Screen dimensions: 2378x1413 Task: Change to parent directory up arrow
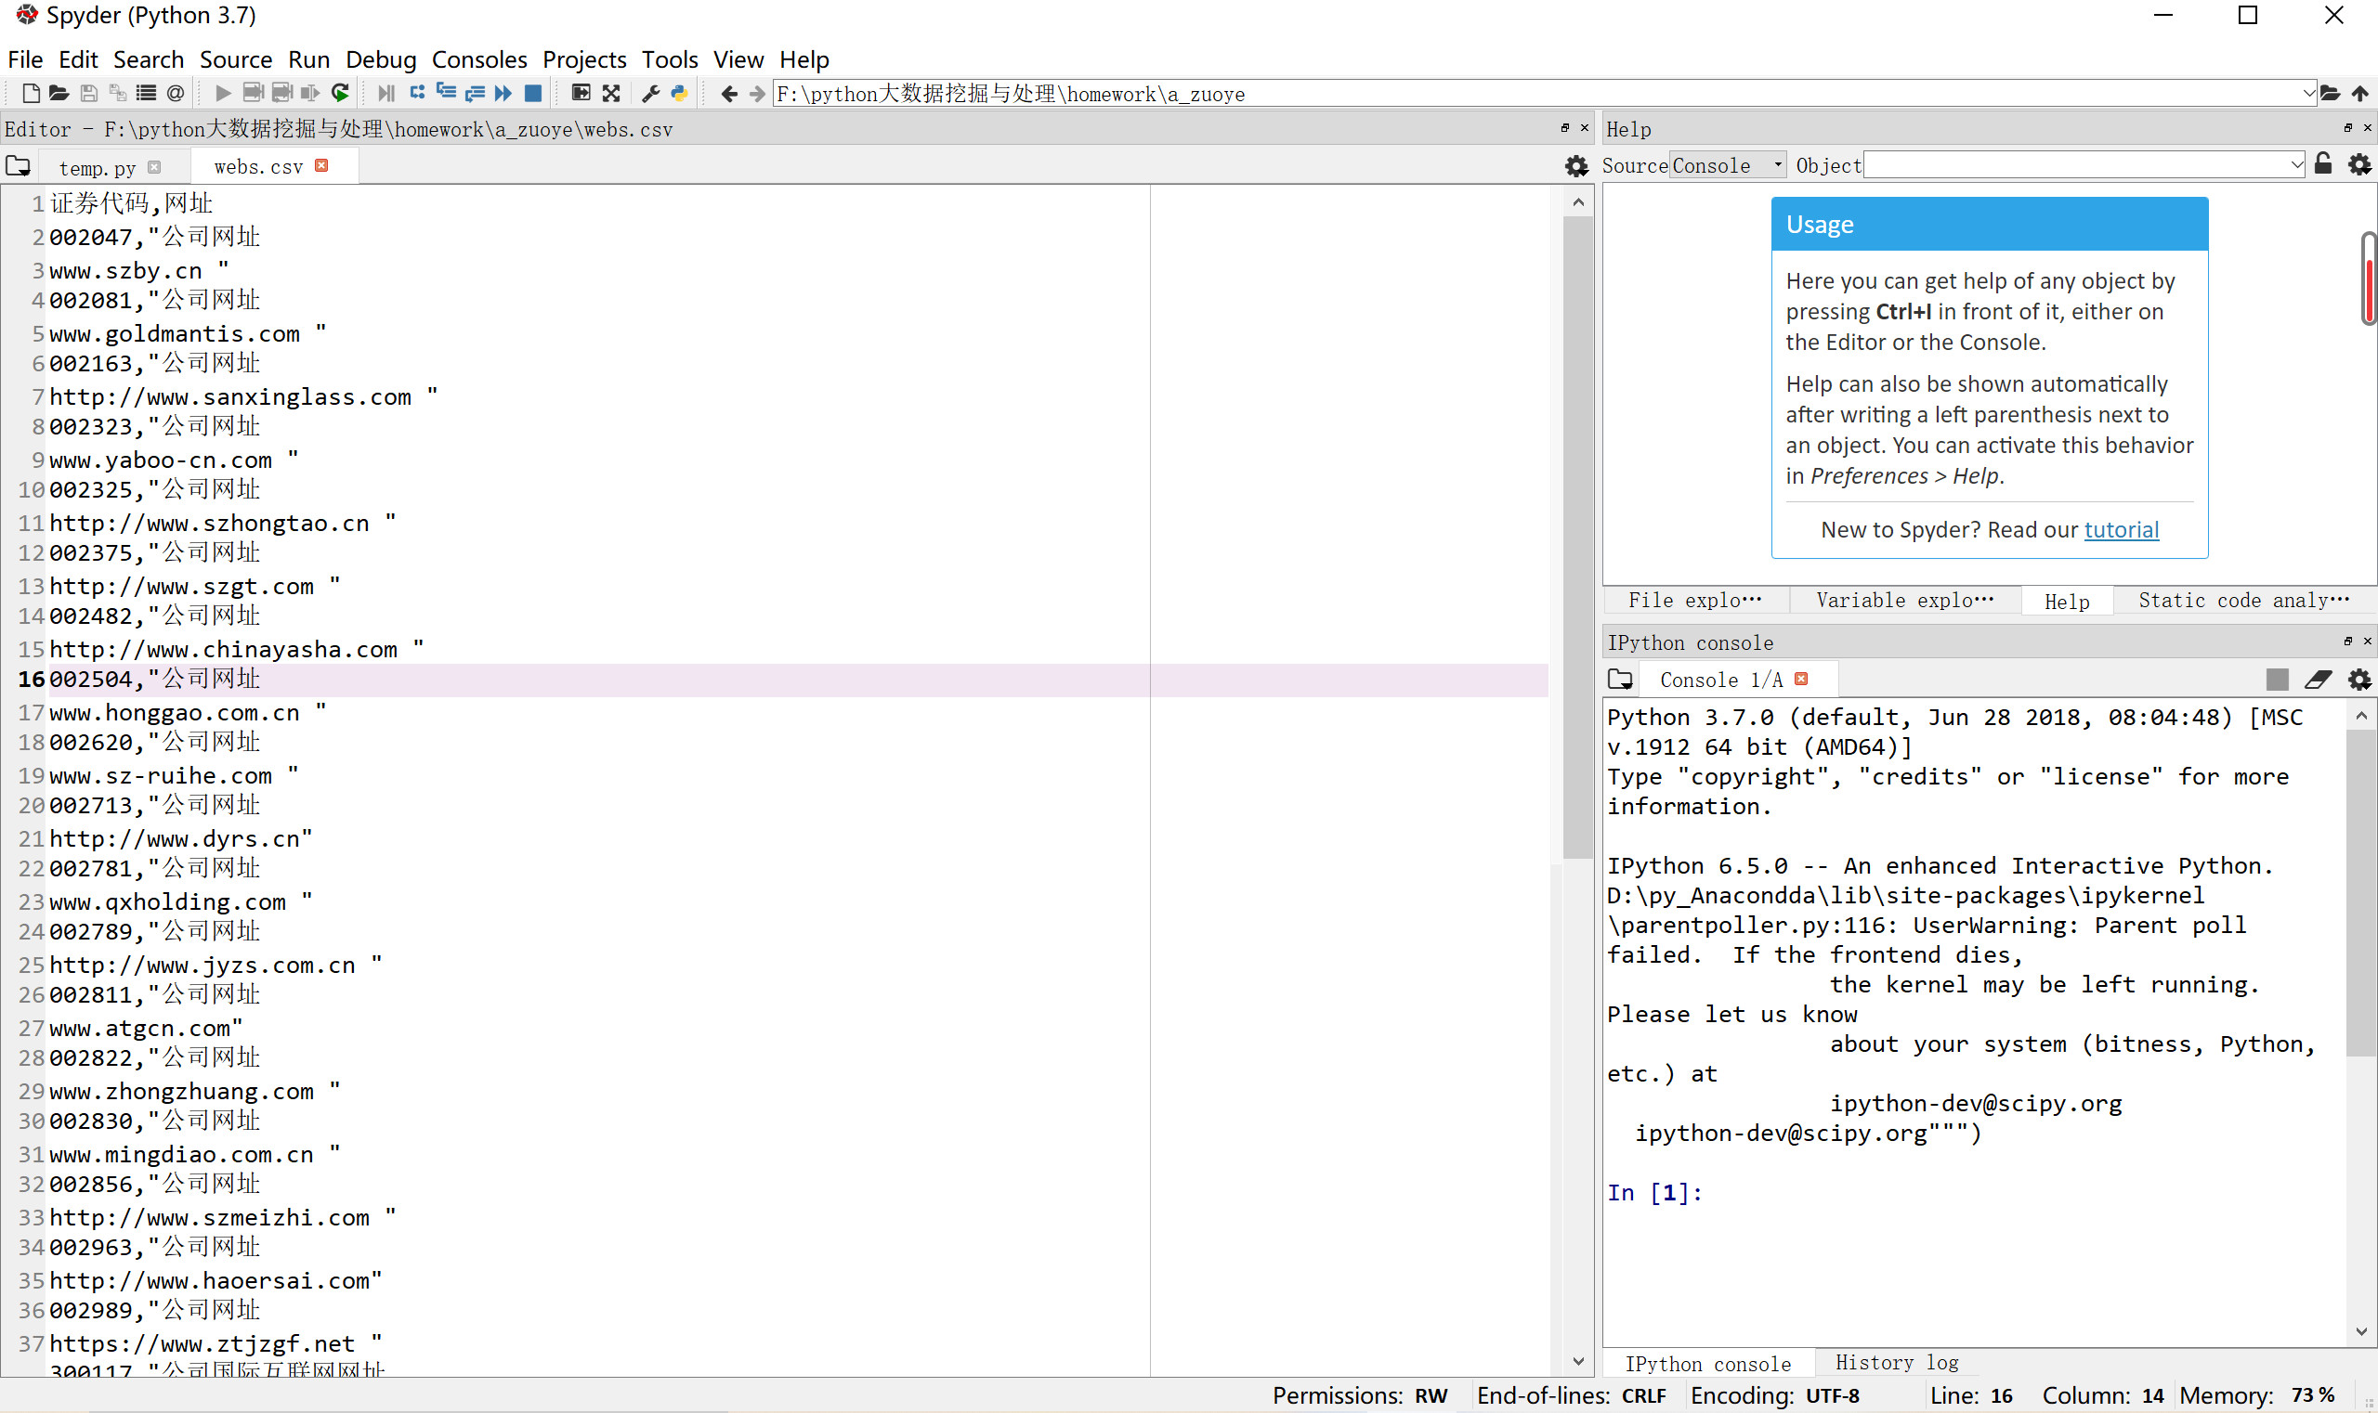pos(2358,94)
